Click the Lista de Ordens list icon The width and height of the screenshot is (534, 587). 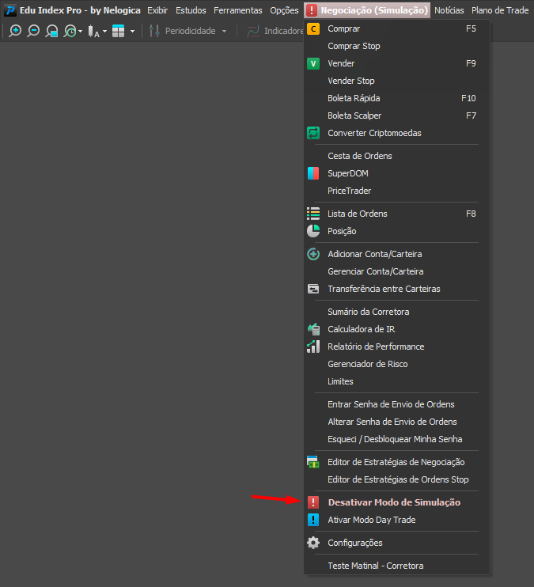tap(313, 214)
